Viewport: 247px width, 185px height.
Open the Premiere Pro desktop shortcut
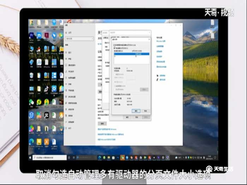point(31,36)
